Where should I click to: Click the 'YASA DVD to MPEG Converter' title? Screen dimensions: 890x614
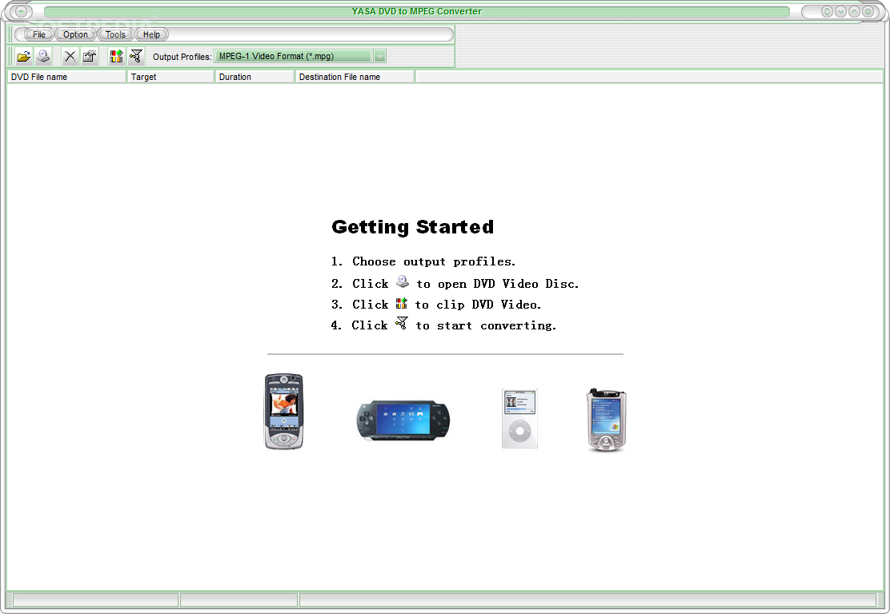(x=417, y=11)
